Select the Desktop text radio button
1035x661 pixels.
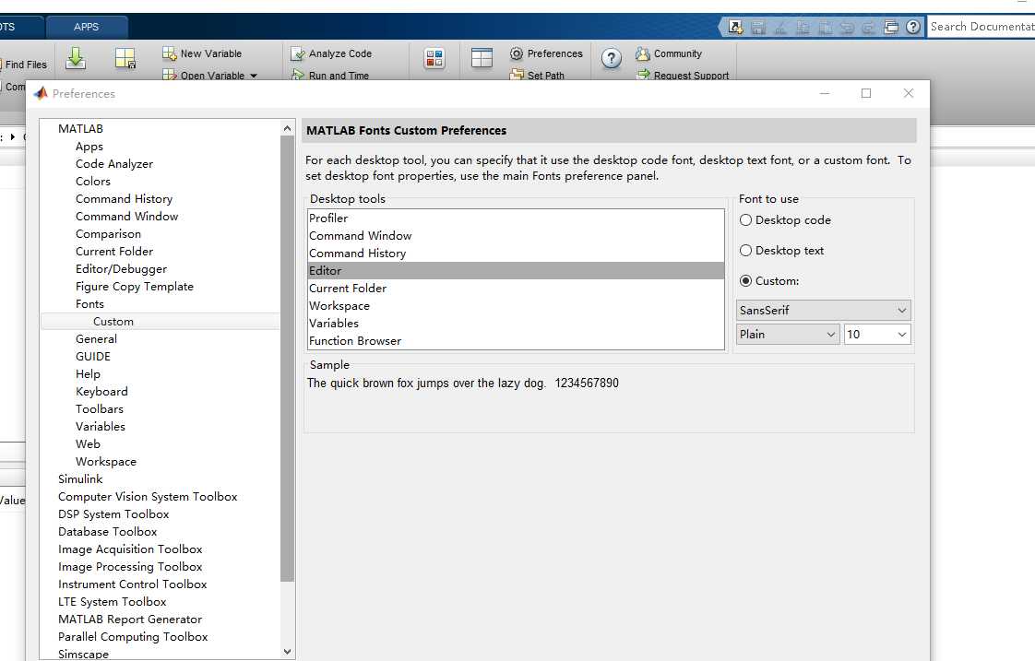(x=745, y=250)
